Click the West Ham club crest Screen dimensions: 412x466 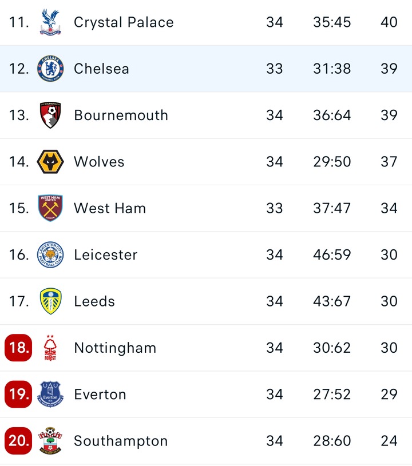pos(50,208)
